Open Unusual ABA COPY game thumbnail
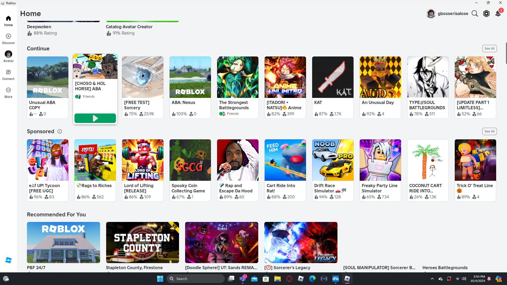The height and width of the screenshot is (285, 507). [x=48, y=77]
